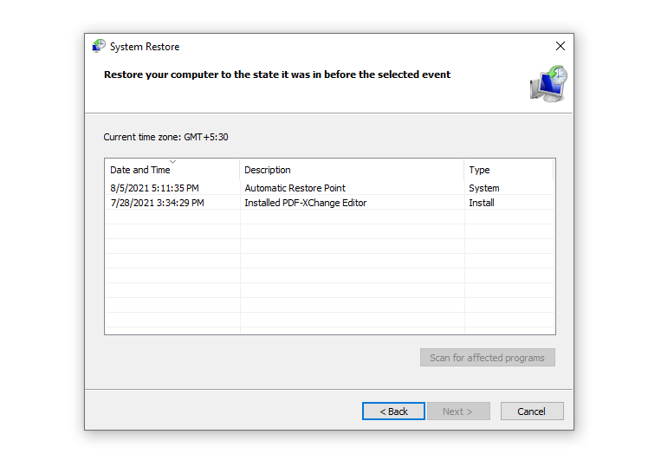Viewport: 661px width, 473px height.
Task: Go back with the Back button
Action: point(393,411)
